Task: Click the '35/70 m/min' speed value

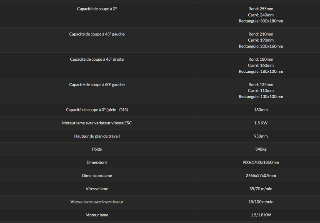Action: pyautogui.click(x=260, y=189)
